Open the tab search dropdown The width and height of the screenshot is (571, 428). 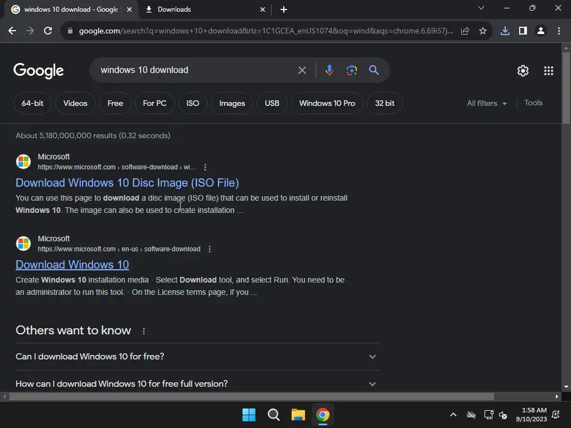pos(481,8)
